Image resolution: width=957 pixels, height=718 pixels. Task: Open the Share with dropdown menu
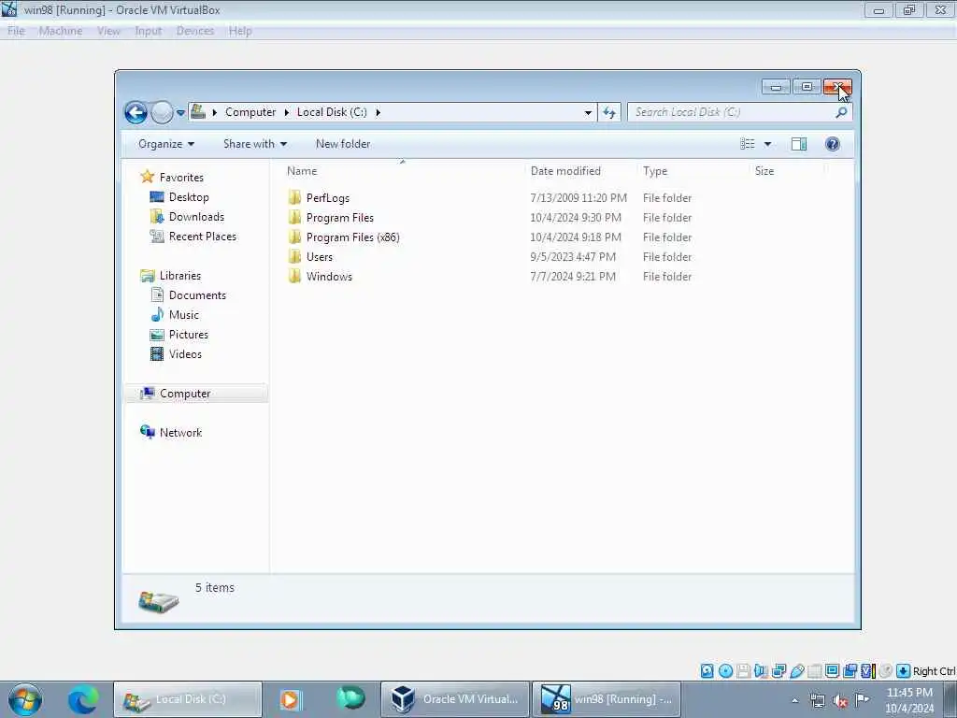[x=255, y=144]
